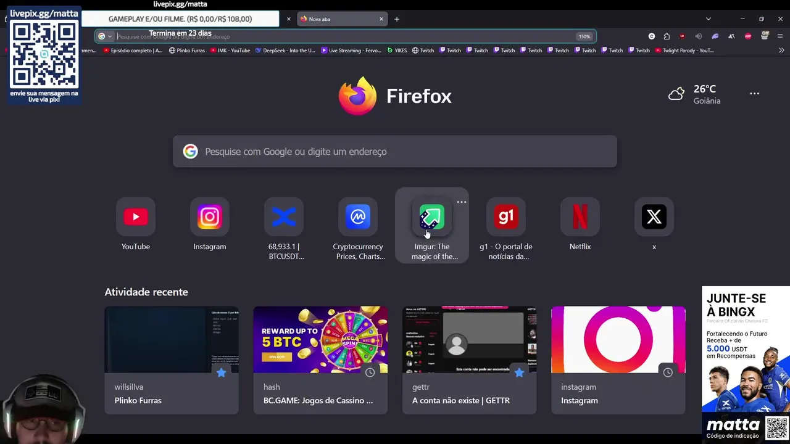Screen dimensions: 790x444
Task: Open the Instagram shortcut tile
Action: 210,225
